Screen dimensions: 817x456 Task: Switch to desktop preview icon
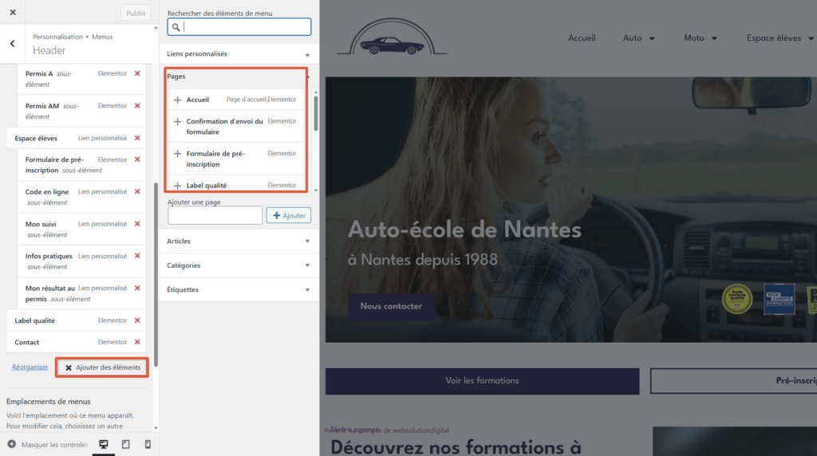pyautogui.click(x=103, y=444)
